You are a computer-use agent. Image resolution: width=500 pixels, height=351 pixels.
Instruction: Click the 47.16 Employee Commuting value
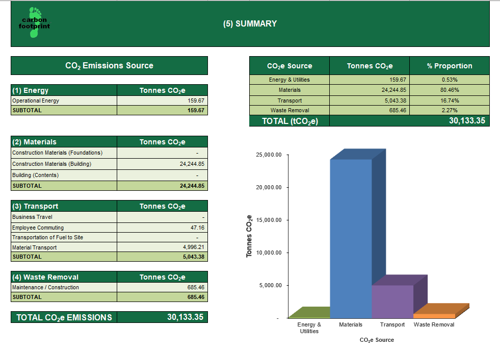[x=197, y=228]
